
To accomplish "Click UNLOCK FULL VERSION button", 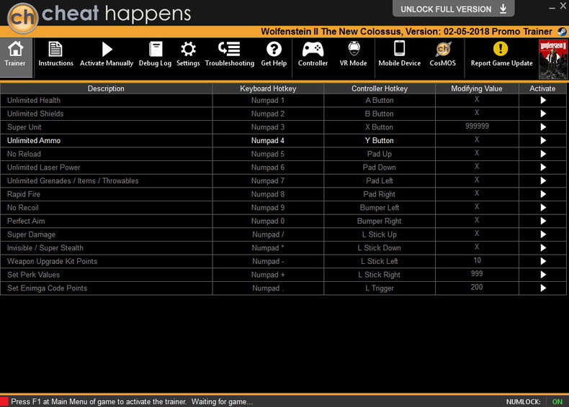I will pos(453,9).
